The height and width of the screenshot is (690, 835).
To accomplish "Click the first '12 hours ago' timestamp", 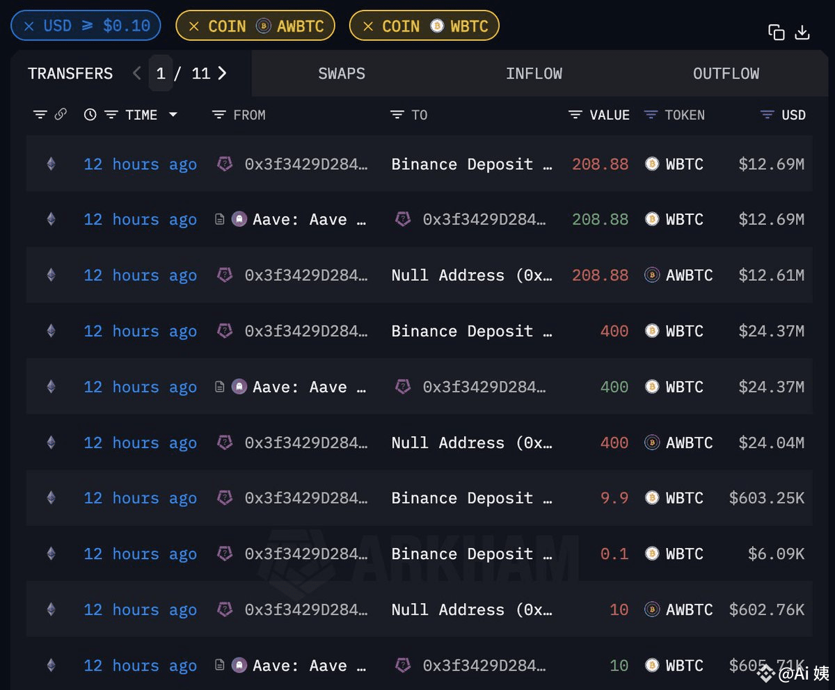I will point(140,164).
